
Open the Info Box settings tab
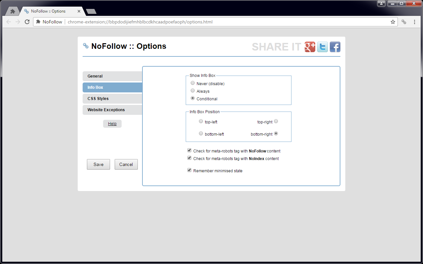[x=112, y=87]
